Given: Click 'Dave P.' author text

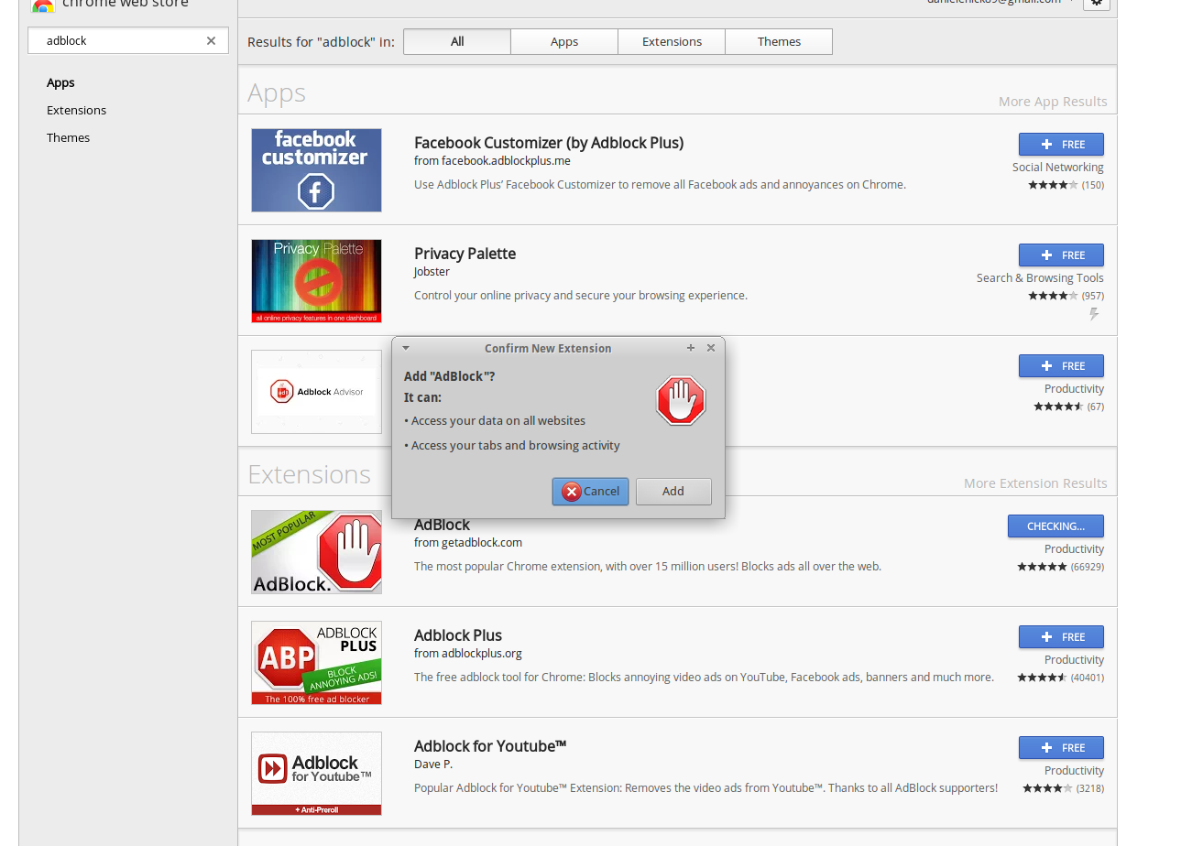Looking at the screenshot, I should click(x=433, y=765).
